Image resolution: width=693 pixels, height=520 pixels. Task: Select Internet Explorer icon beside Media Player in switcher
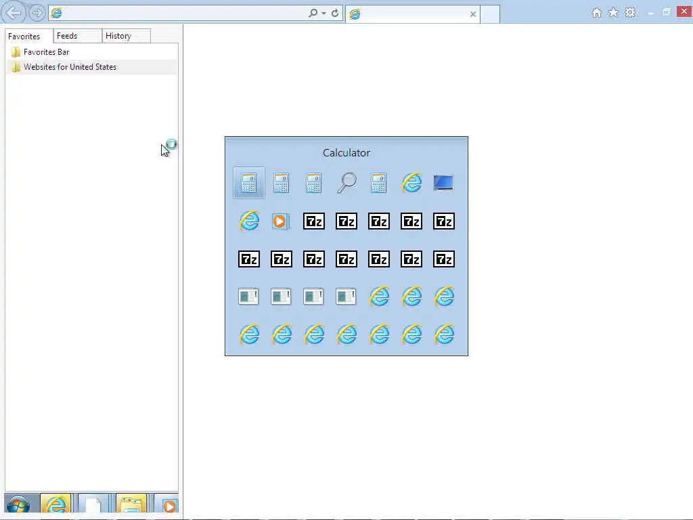tap(249, 221)
